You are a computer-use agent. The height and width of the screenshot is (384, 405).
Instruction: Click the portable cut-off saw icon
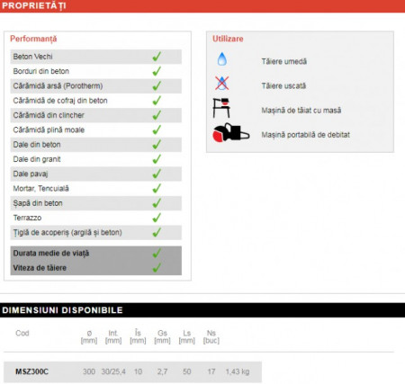(x=231, y=133)
